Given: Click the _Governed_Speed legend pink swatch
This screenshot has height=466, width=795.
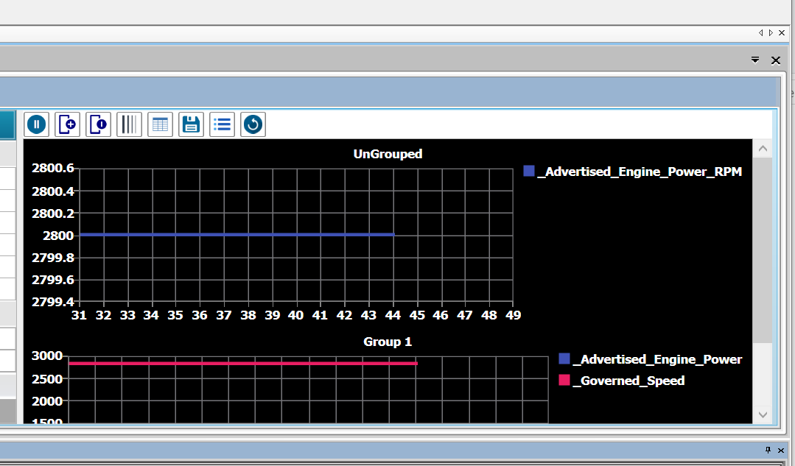Looking at the screenshot, I should coord(564,380).
